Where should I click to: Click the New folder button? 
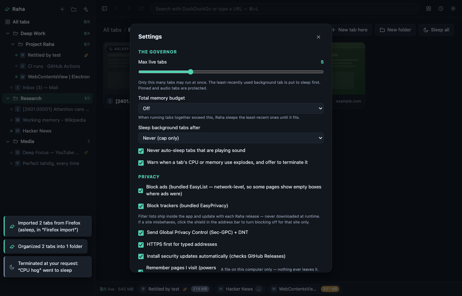click(395, 30)
